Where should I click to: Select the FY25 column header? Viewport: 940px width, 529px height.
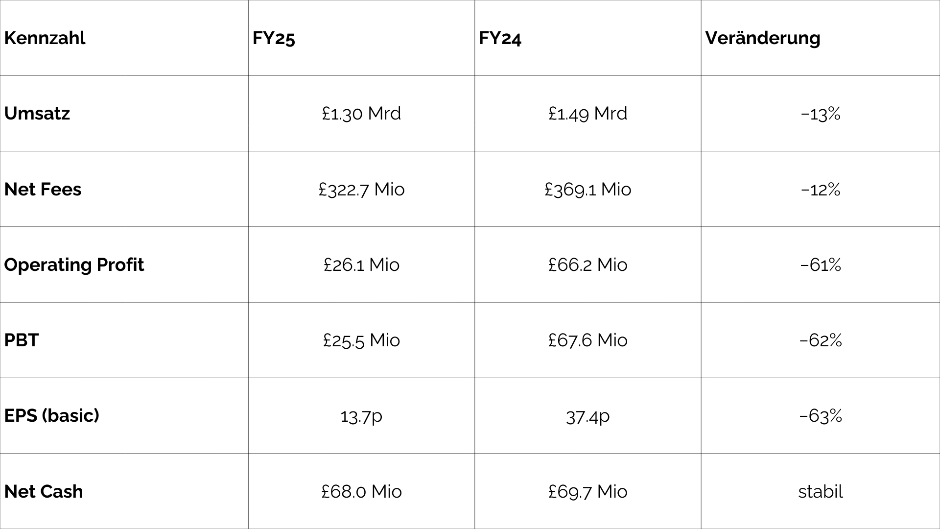click(361, 38)
